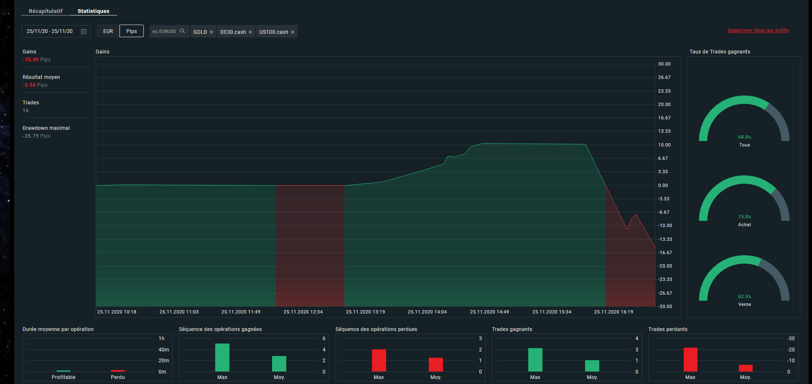Viewport: 812px width, 384px height.
Task: Click Max bar in opérations perdues chart
Action: pyautogui.click(x=379, y=361)
